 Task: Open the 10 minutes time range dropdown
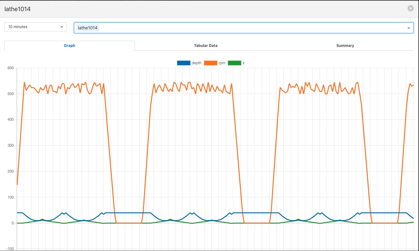pyautogui.click(x=35, y=27)
